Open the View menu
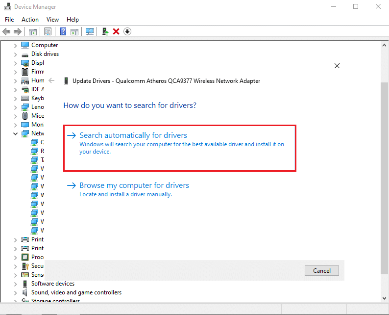Viewport: 389px width, 315px height. 52,20
